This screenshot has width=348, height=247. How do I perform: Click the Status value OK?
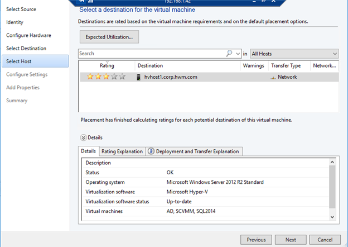pyautogui.click(x=170, y=173)
